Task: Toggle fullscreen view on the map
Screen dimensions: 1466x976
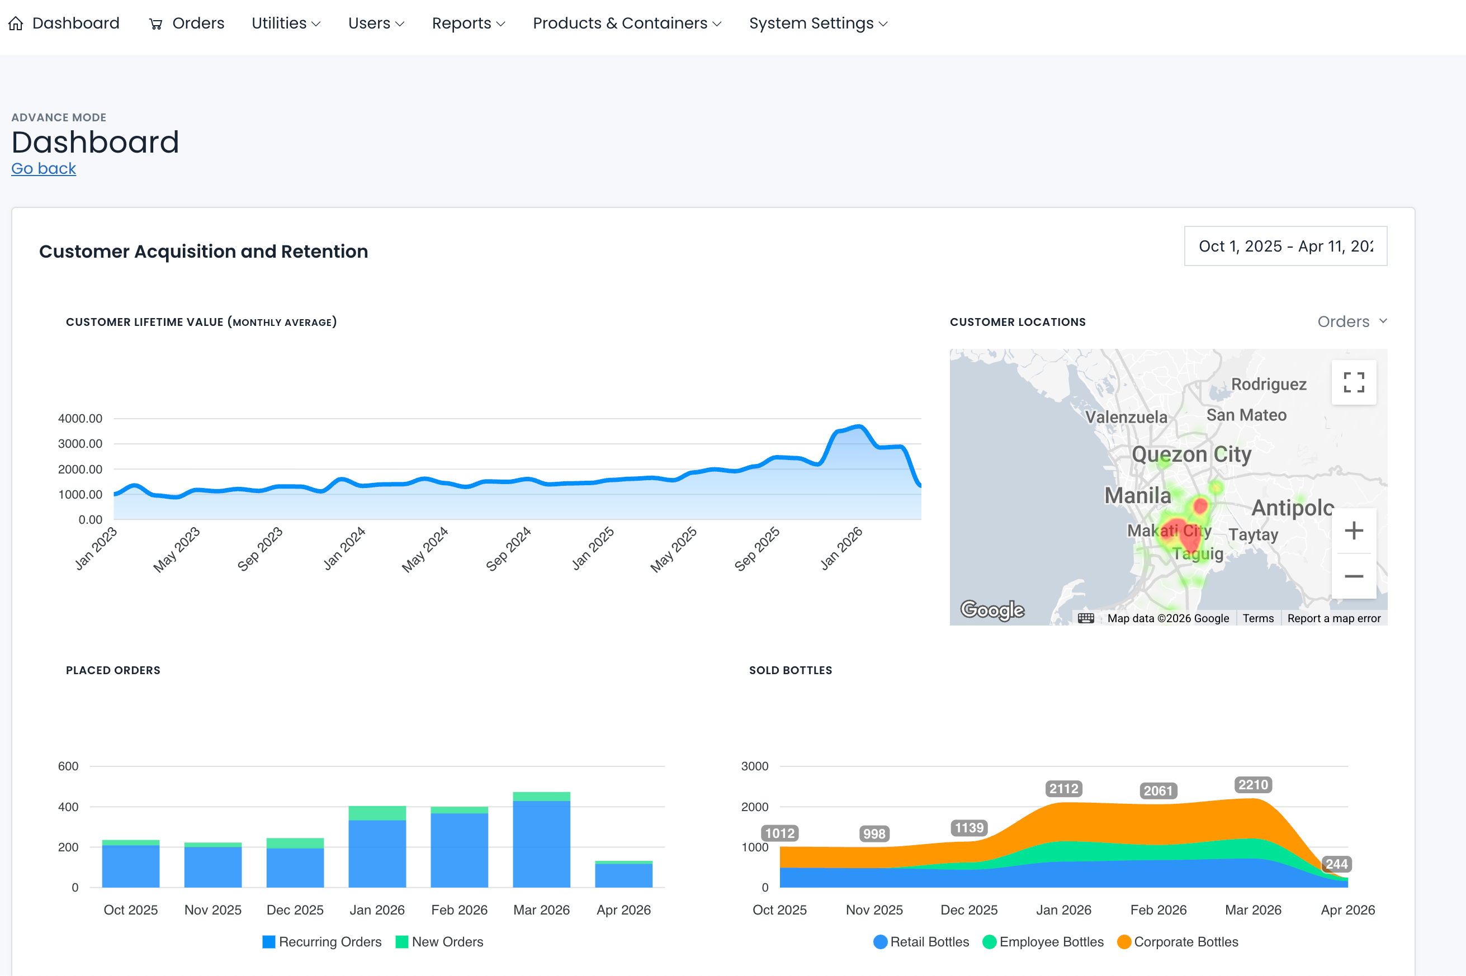Action: click(1353, 382)
